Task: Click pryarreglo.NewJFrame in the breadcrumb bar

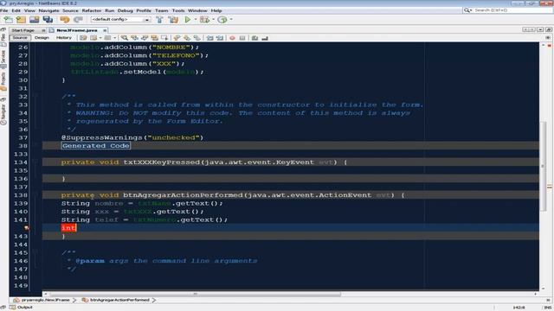Action: point(45,300)
